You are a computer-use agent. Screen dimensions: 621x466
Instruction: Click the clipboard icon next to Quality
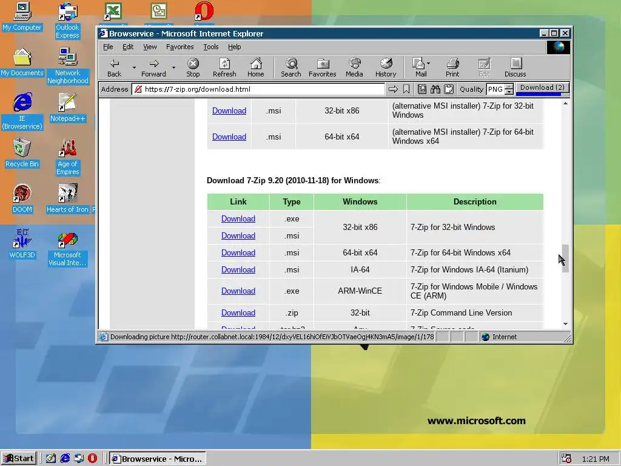click(449, 89)
